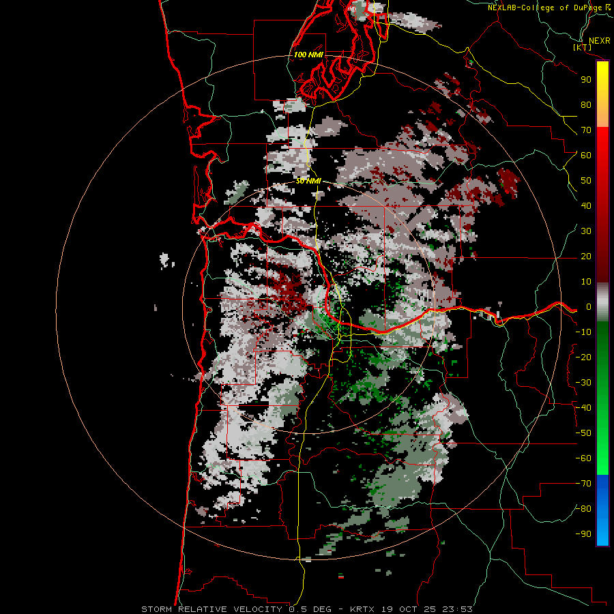Viewport: 614px width, 614px height.
Task: Click the -50 value on the velocity scale
Action: [583, 433]
